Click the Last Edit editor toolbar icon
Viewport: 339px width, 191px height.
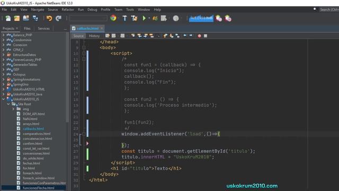click(107, 36)
